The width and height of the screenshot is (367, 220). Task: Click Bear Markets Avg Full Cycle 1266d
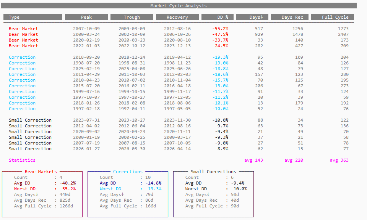click(x=66, y=206)
